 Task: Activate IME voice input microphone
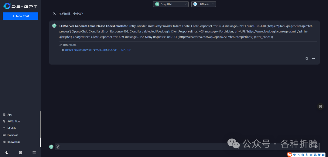click(x=307, y=155)
